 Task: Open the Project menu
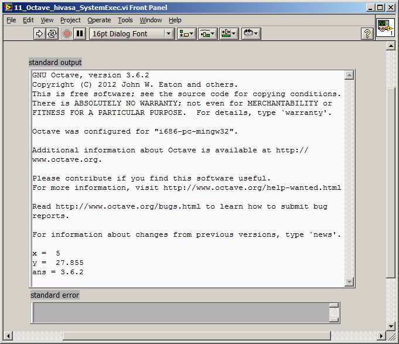[70, 20]
